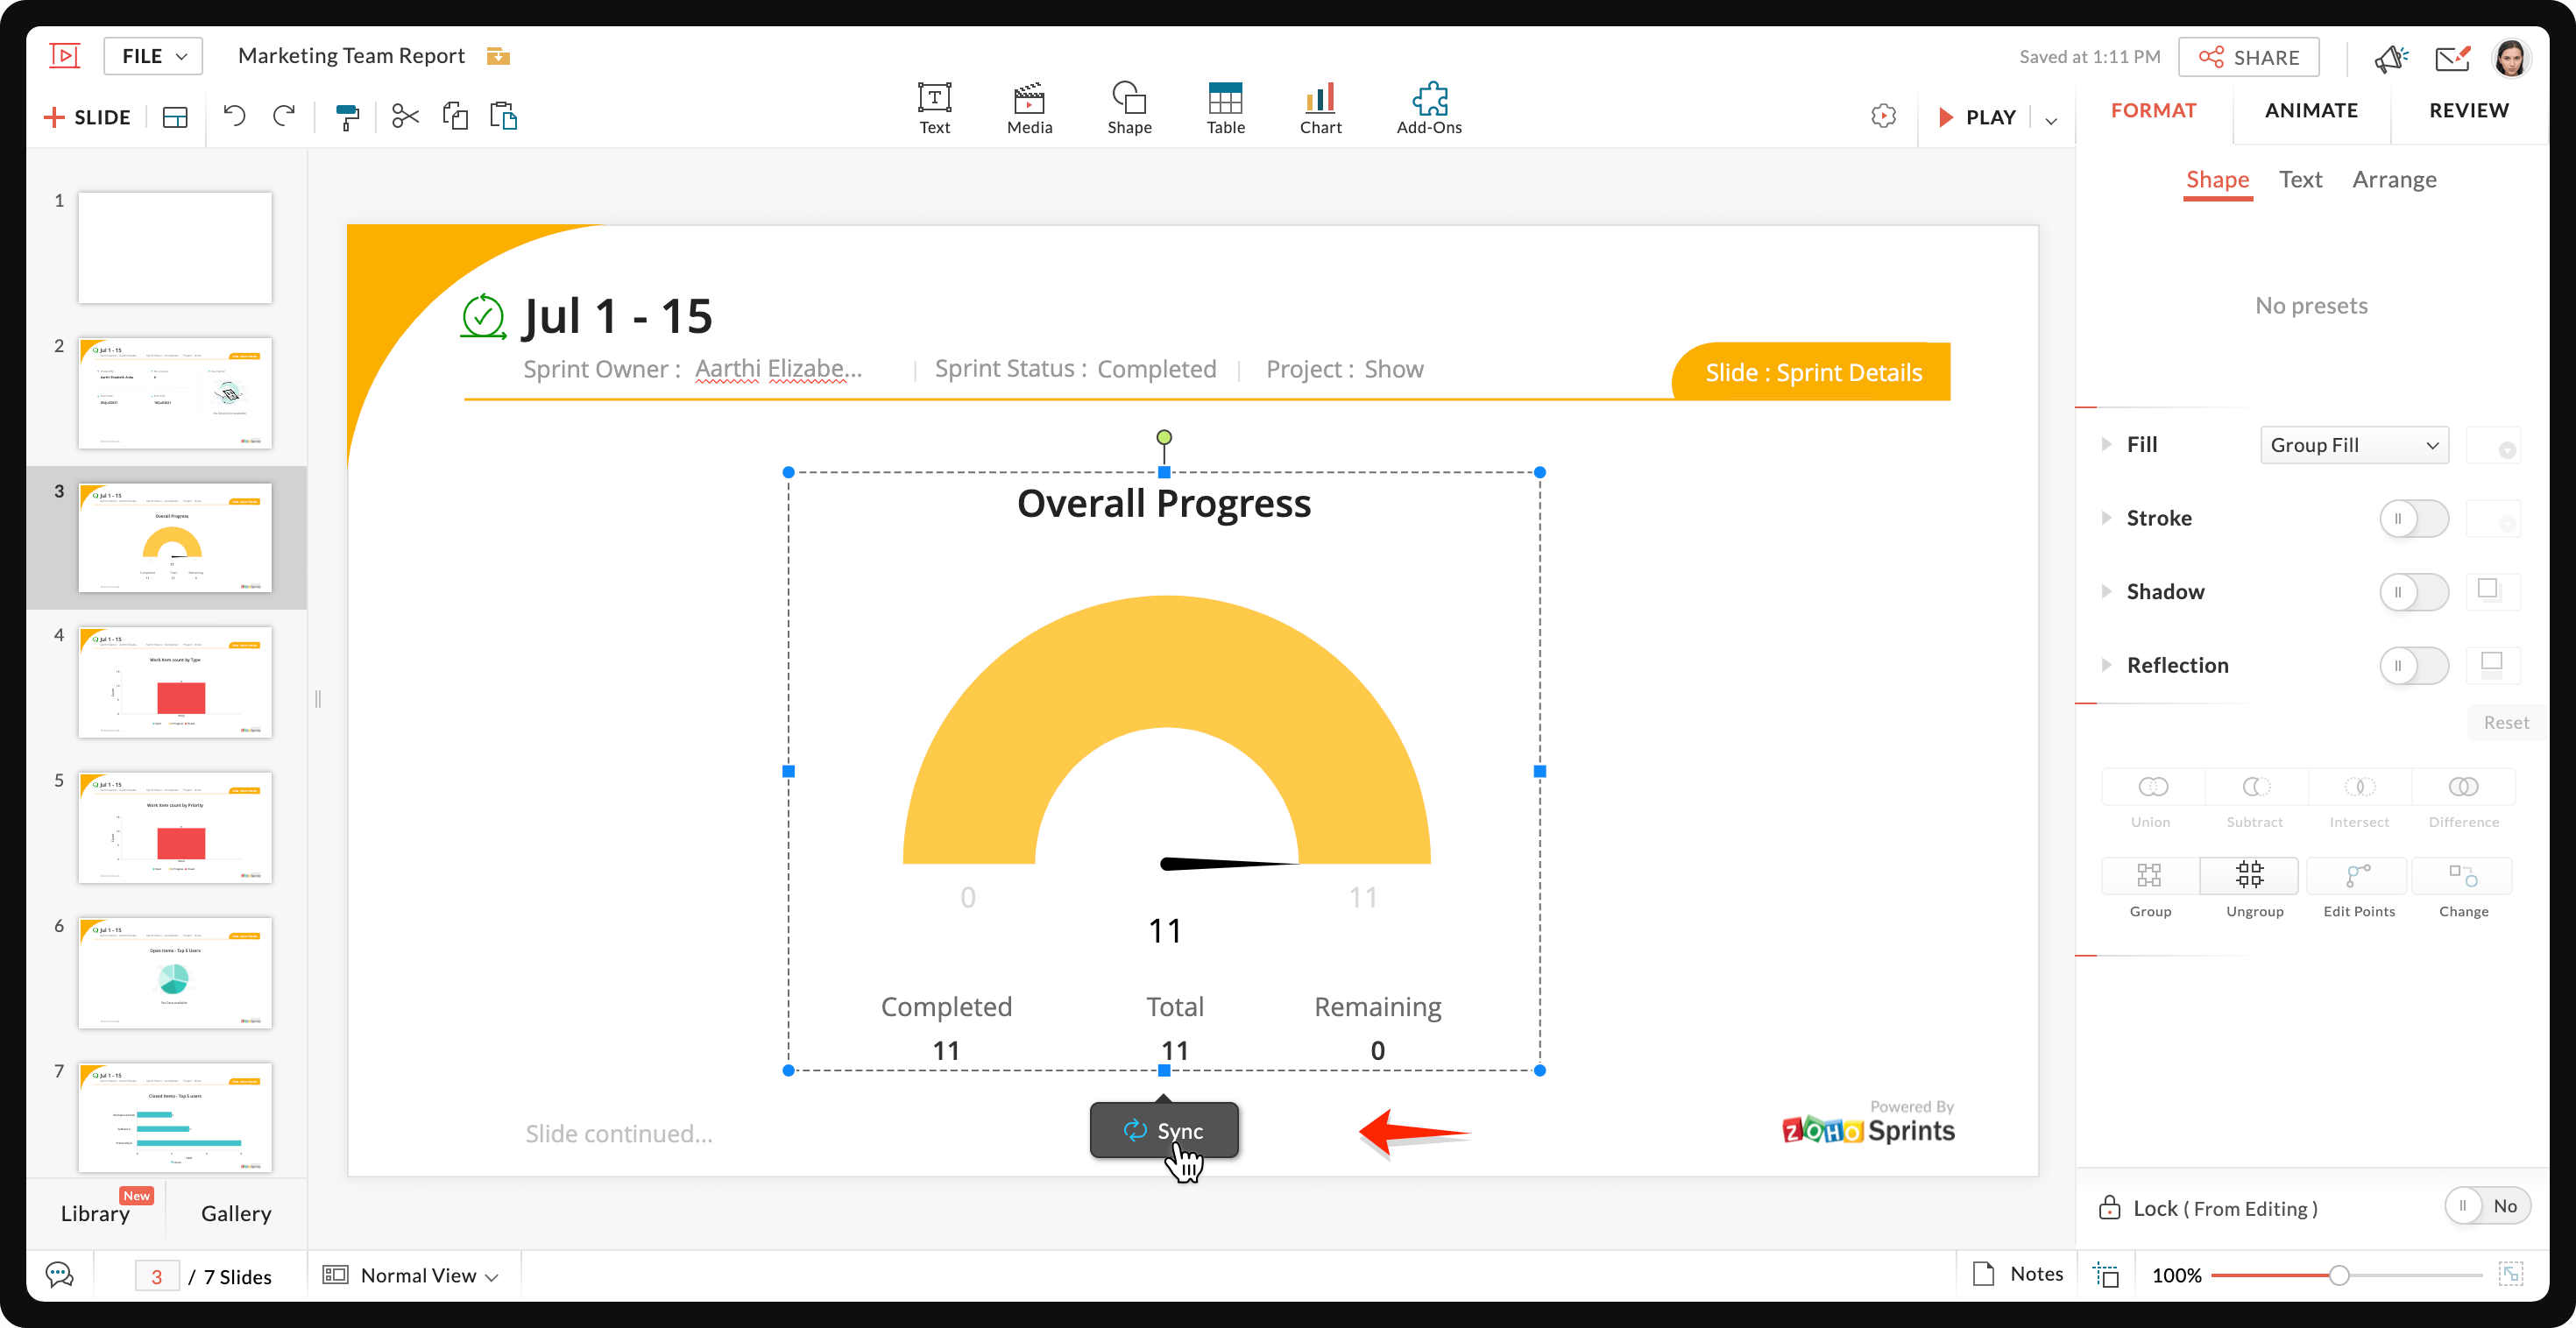Click the format painter icon
This screenshot has width=2576, height=1328.
(347, 117)
